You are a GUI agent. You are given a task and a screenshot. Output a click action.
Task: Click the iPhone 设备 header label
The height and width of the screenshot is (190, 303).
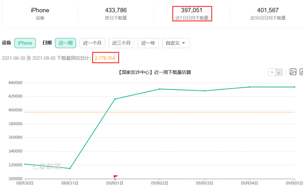click(x=40, y=10)
